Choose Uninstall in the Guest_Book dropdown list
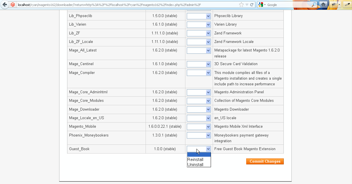The width and height of the screenshot is (352, 184). click(195, 165)
